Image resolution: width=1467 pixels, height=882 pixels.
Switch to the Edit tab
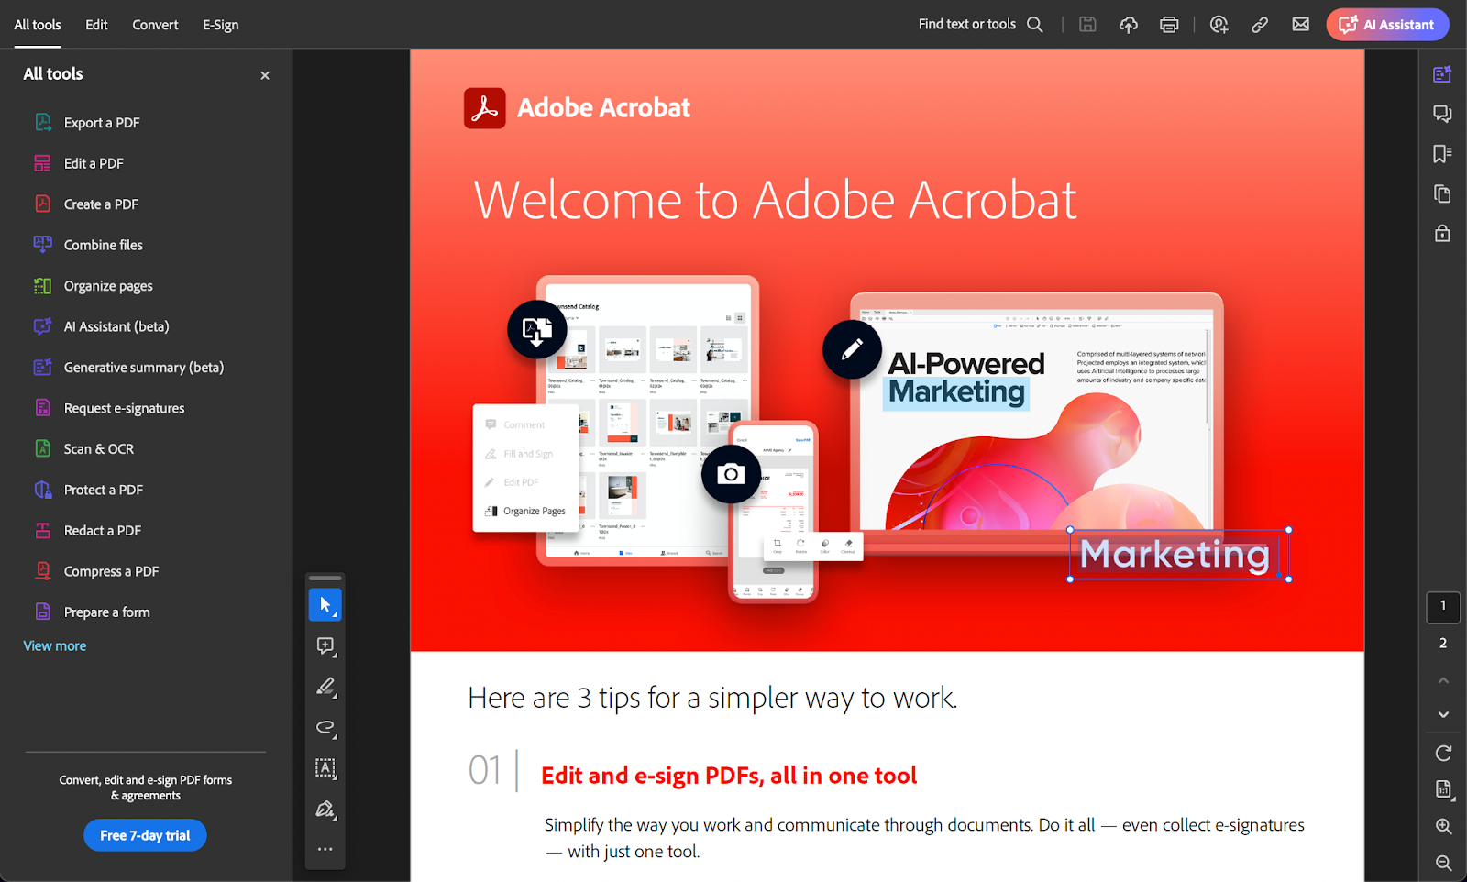[x=96, y=25]
